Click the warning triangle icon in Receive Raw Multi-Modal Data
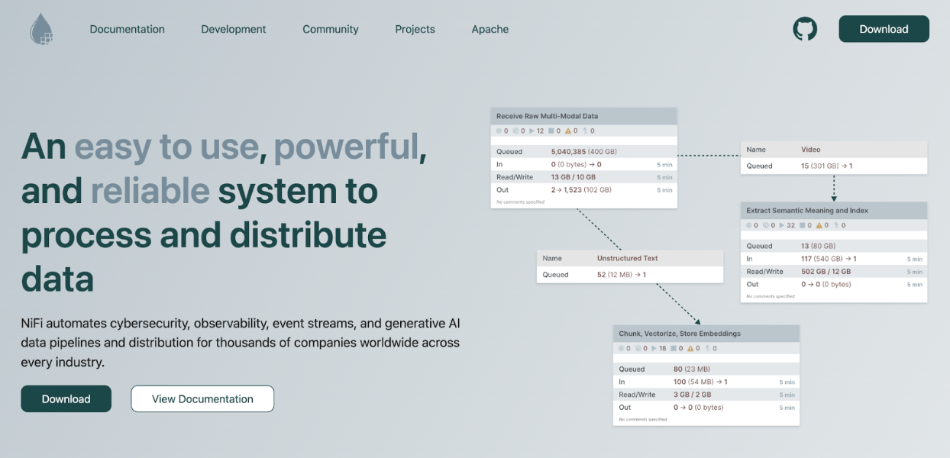 [568, 131]
